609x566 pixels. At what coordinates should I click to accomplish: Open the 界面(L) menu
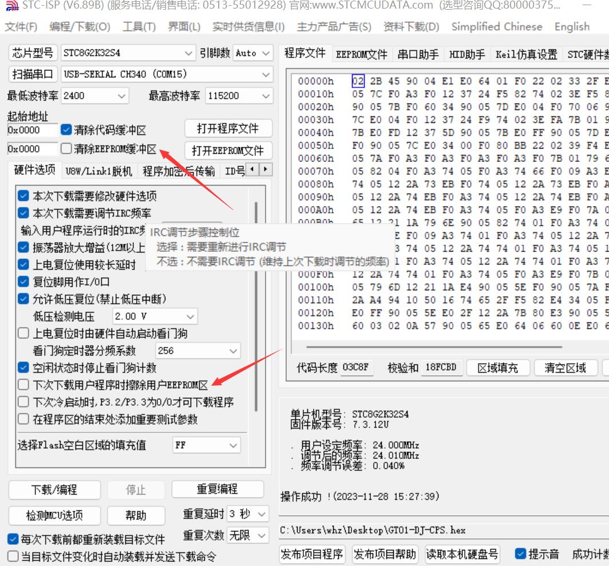pos(184,27)
